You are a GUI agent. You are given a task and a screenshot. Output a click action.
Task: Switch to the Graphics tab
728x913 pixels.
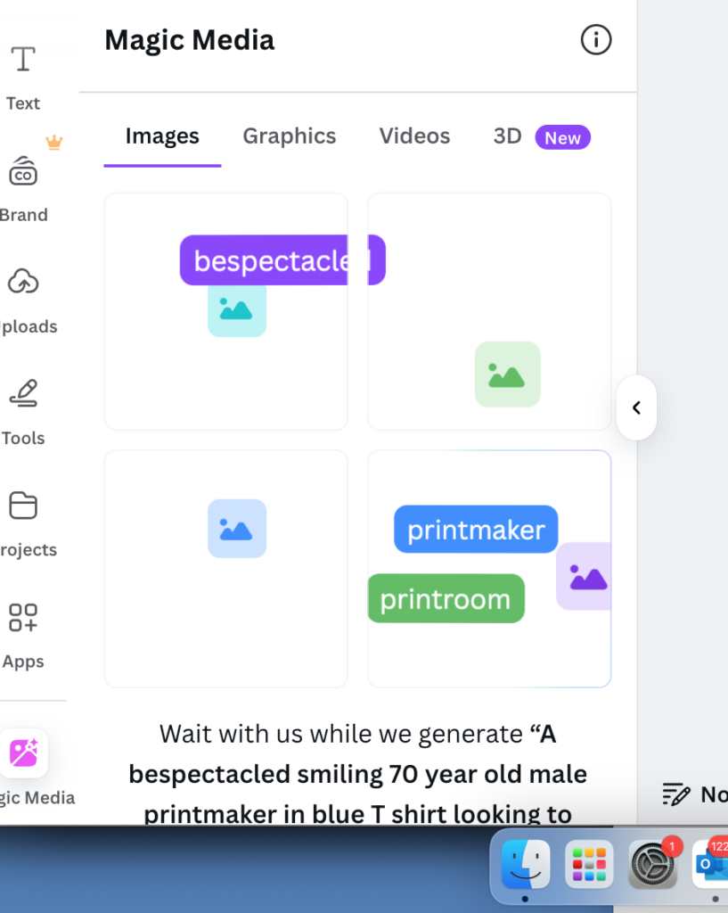tap(290, 136)
